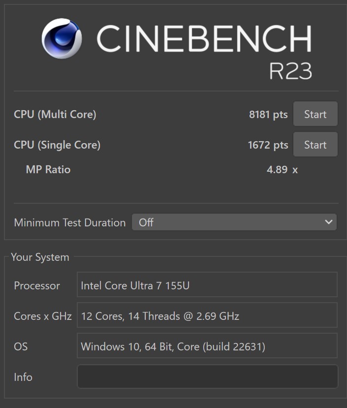
Task: Click the 1672 pts single core score
Action: tap(268, 145)
